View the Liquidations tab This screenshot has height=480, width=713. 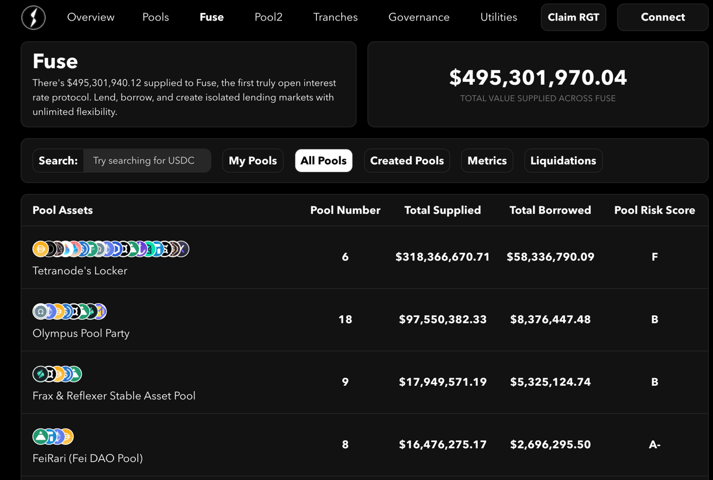pyautogui.click(x=563, y=161)
